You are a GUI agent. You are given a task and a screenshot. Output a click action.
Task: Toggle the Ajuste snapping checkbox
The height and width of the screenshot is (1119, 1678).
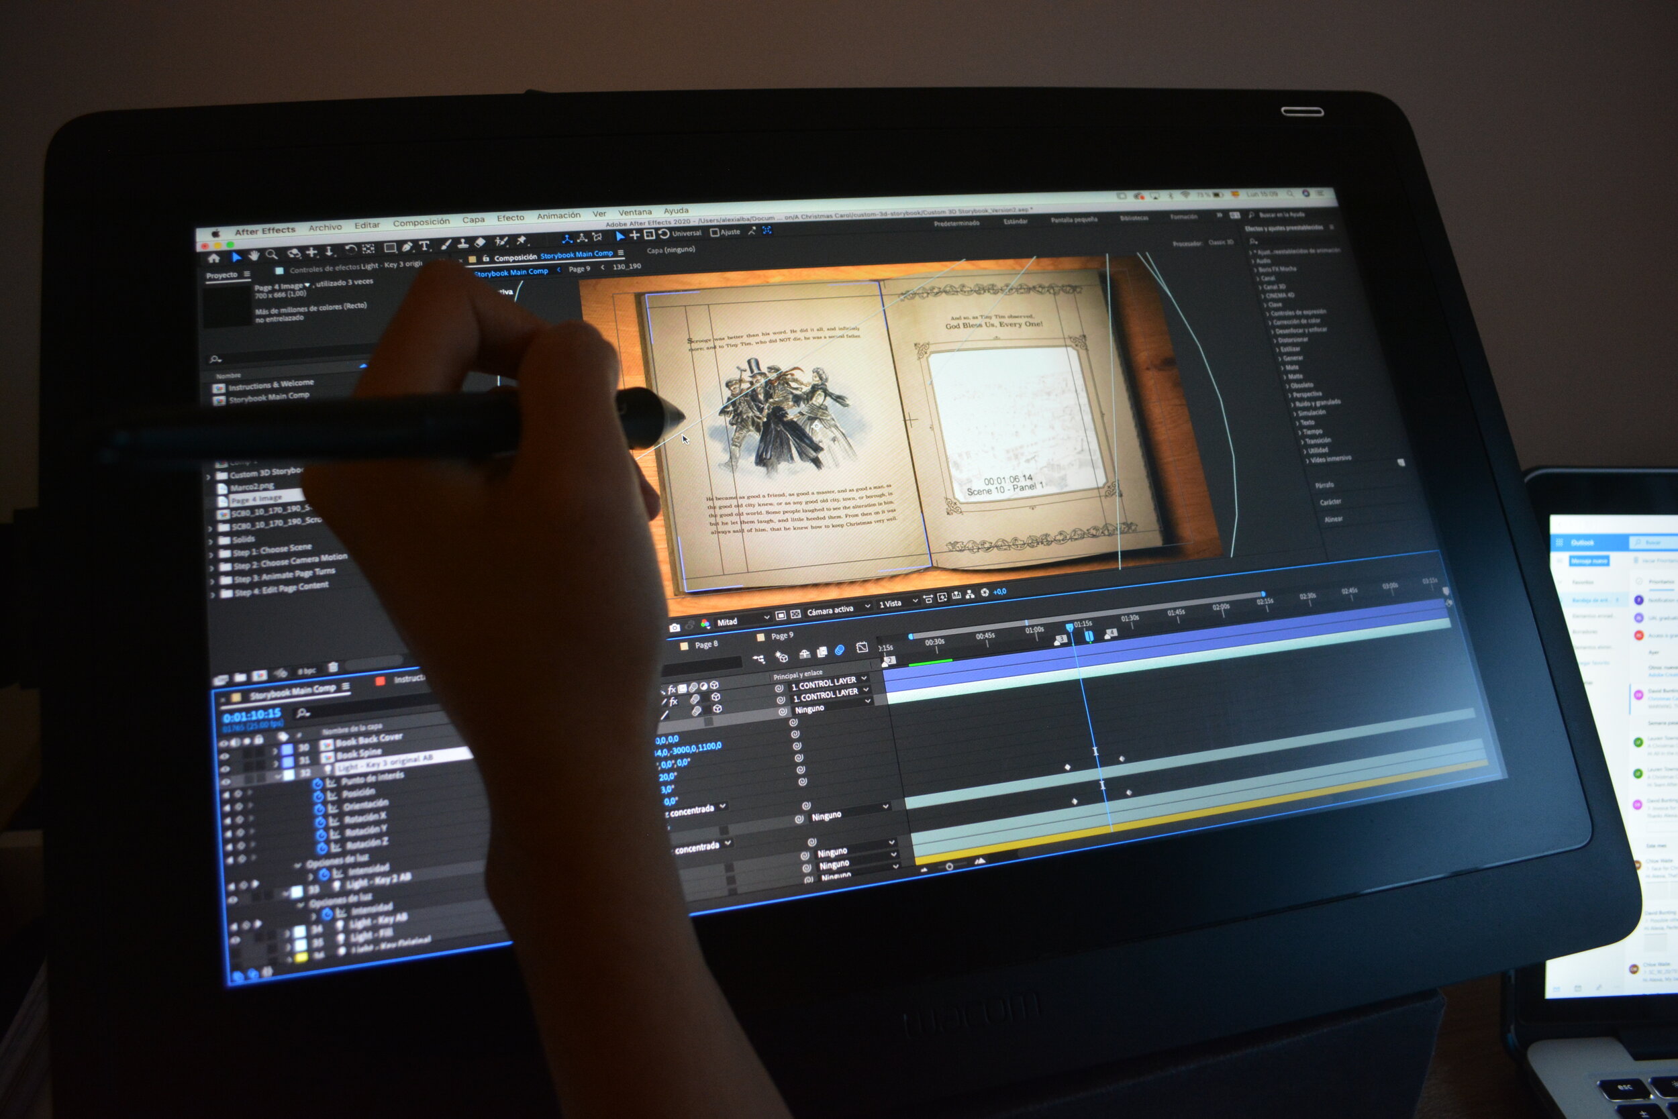pyautogui.click(x=714, y=232)
